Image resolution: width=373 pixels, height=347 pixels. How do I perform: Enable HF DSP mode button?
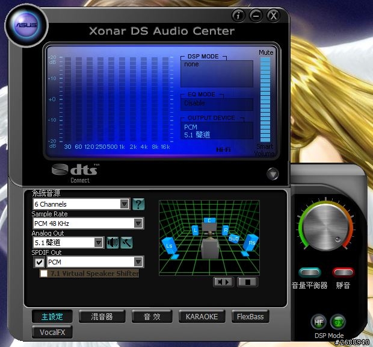pyautogui.click(x=318, y=322)
